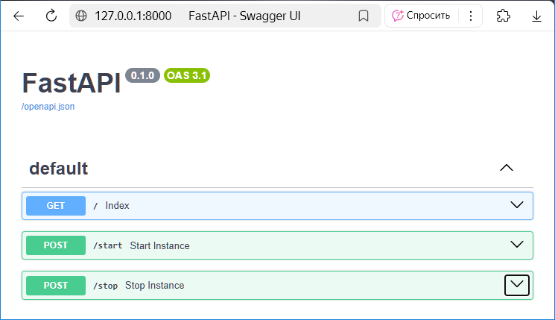This screenshot has width=555, height=320.
Task: Expand the POST /start endpoint arrow
Action: (x=516, y=245)
